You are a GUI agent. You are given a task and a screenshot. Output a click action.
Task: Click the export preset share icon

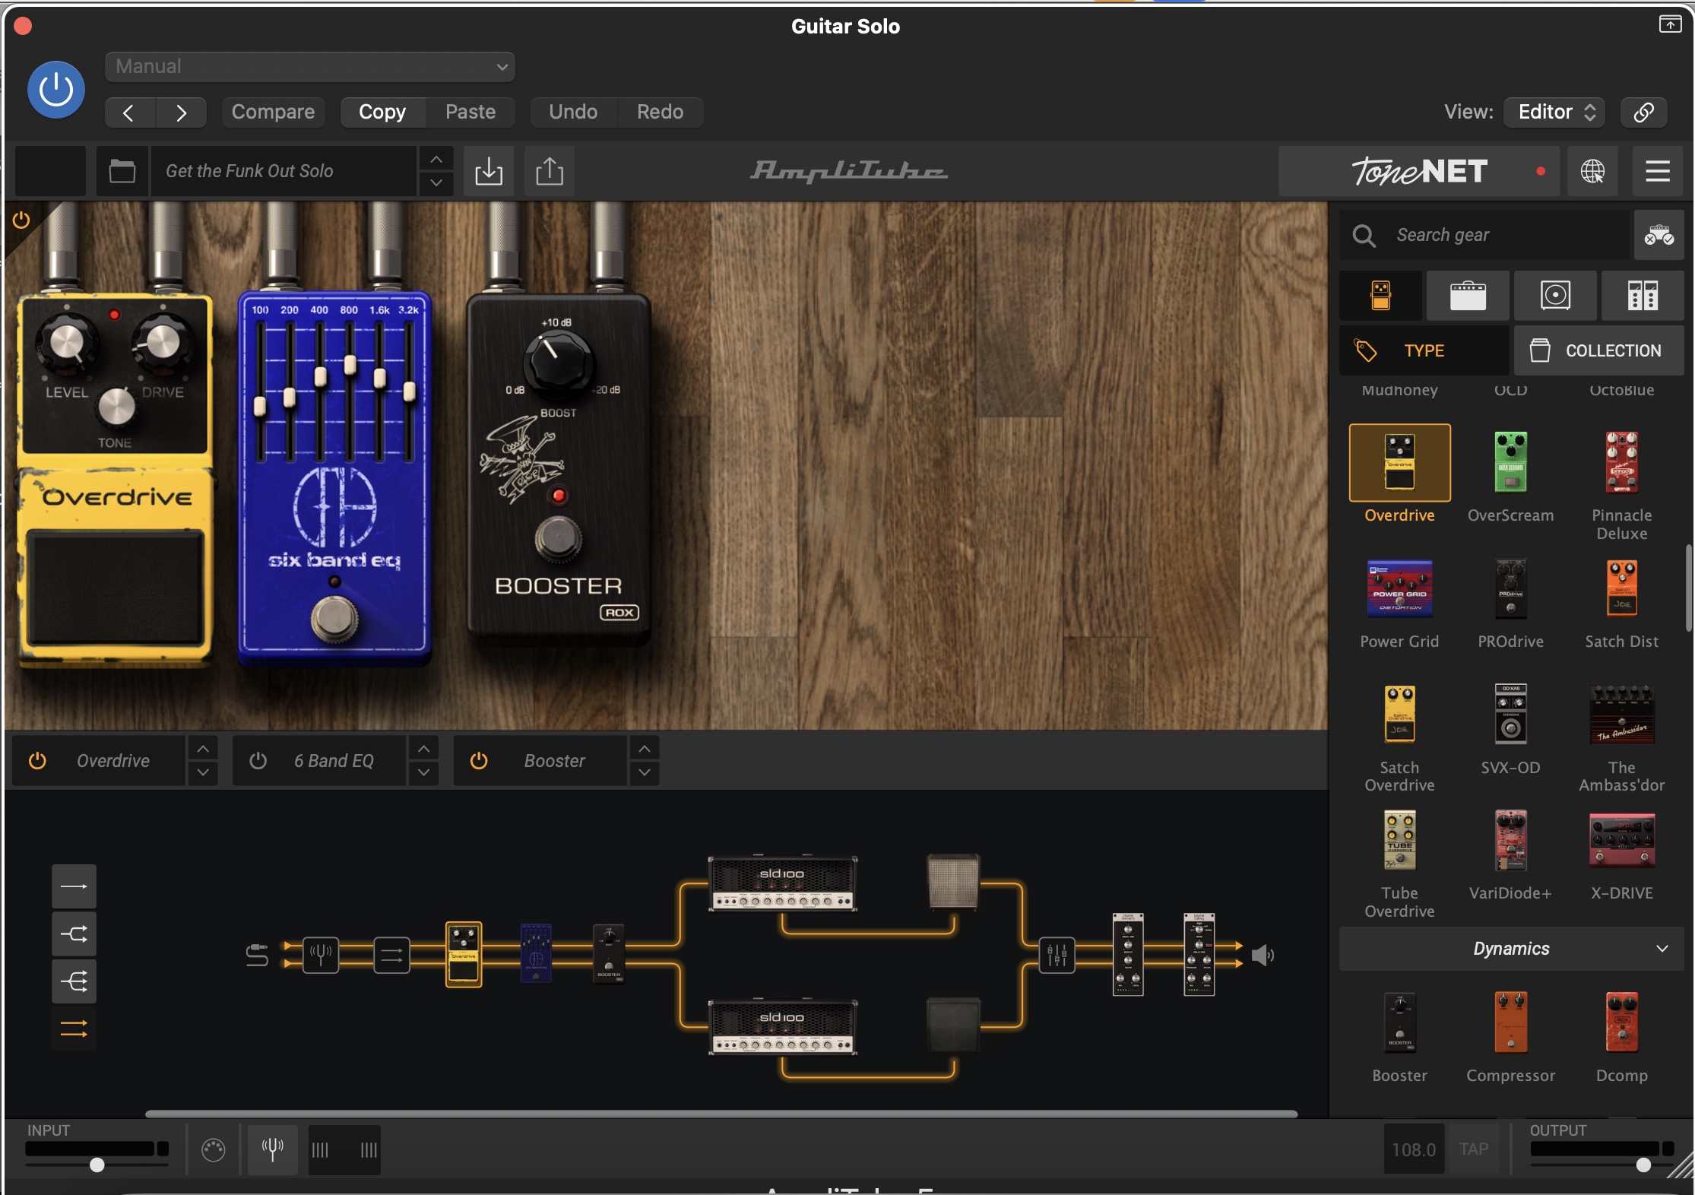550,171
